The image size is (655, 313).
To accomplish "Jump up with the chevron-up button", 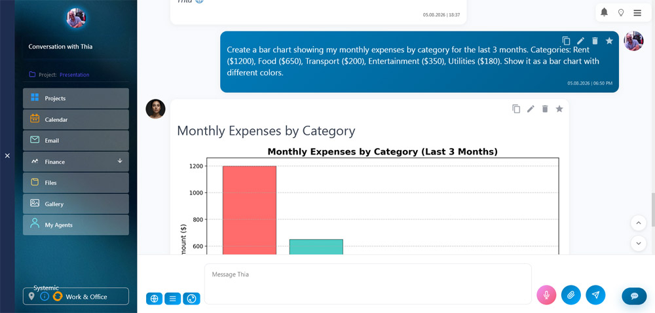I will pos(638,223).
